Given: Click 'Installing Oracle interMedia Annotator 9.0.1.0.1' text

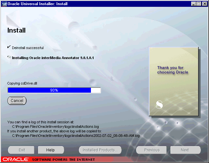Looking at the screenshot, I should click(x=53, y=58).
